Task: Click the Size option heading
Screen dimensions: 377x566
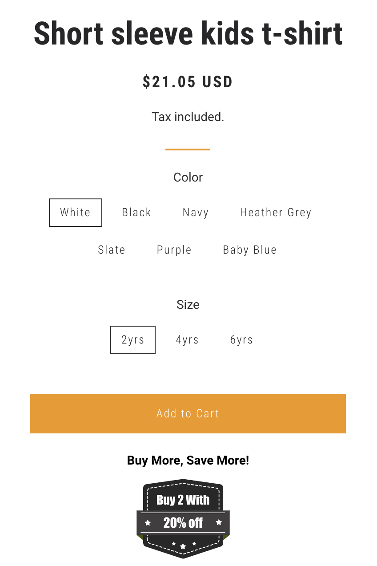Action: point(188,305)
